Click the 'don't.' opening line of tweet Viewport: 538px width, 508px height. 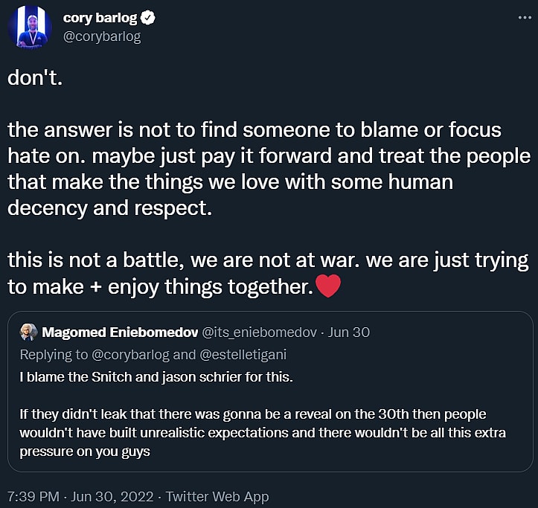click(x=35, y=78)
